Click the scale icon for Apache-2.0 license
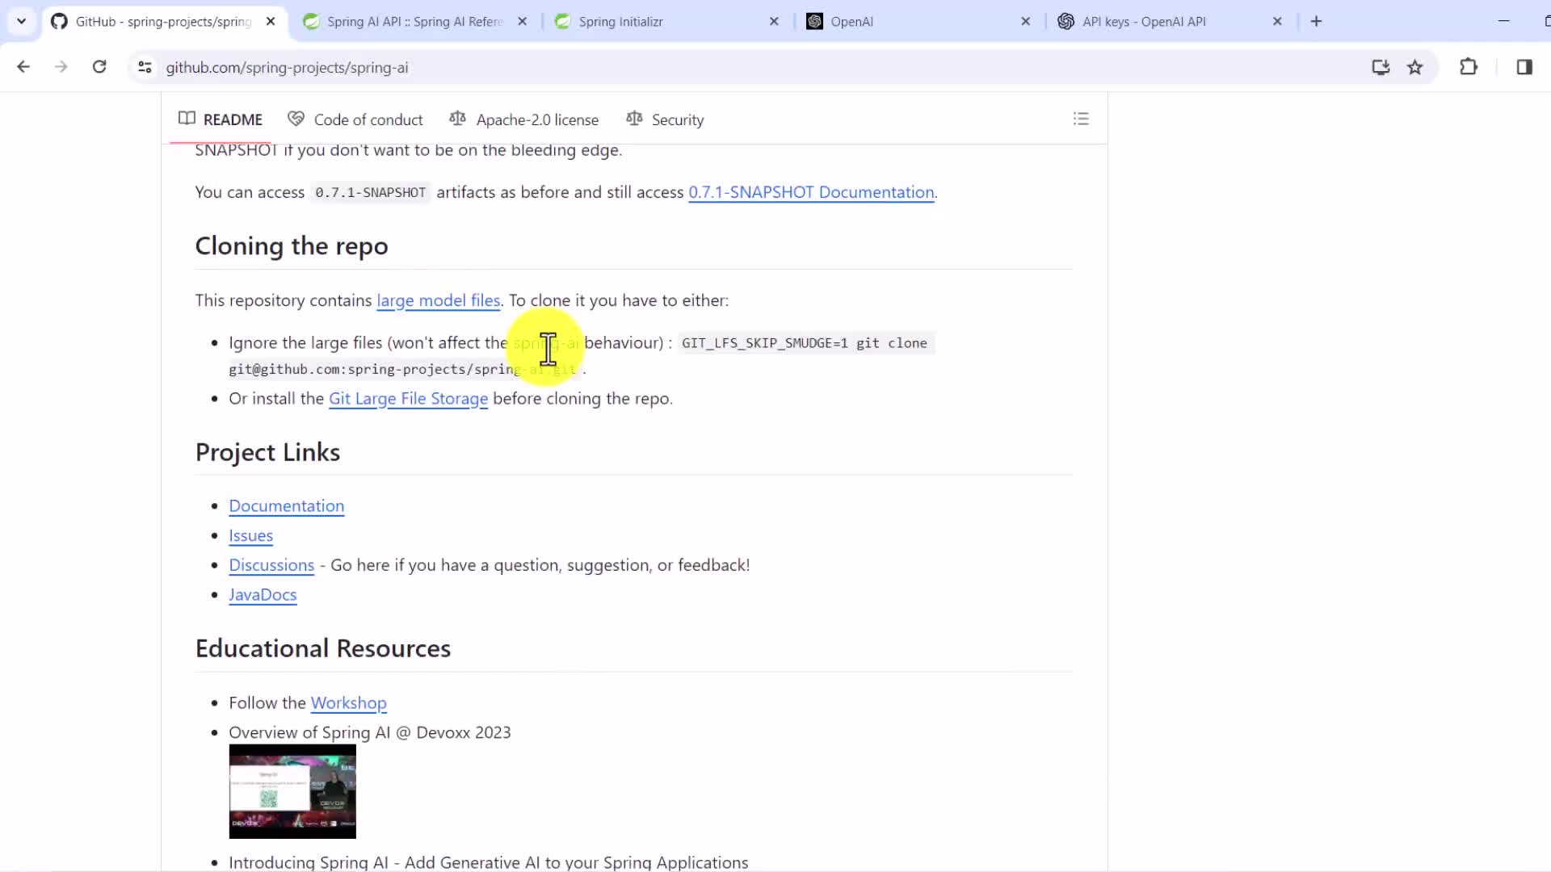Image resolution: width=1551 pixels, height=872 pixels. pos(458,119)
